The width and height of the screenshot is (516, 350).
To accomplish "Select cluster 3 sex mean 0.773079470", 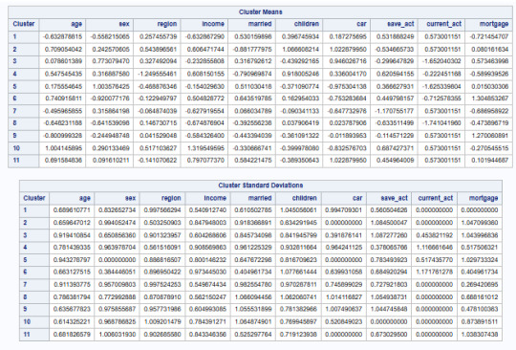I will tap(111, 61).
